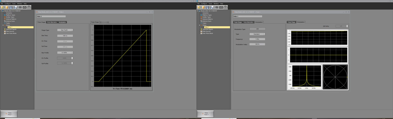Screen dimensions: 393x119
Task: Click the Platform Types icon in left window tree
Action: [5, 15]
